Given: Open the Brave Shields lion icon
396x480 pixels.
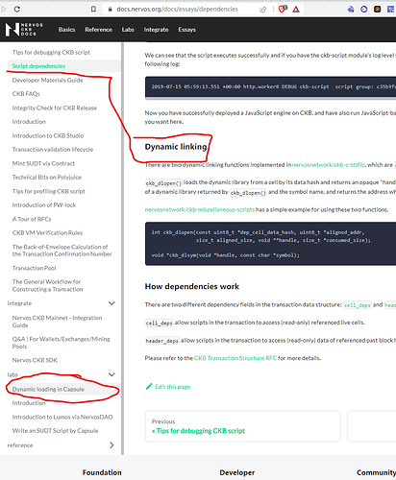Looking at the screenshot, I should [x=282, y=9].
